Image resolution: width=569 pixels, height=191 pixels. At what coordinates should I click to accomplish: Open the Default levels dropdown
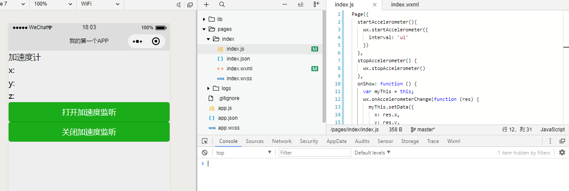pos(372,152)
